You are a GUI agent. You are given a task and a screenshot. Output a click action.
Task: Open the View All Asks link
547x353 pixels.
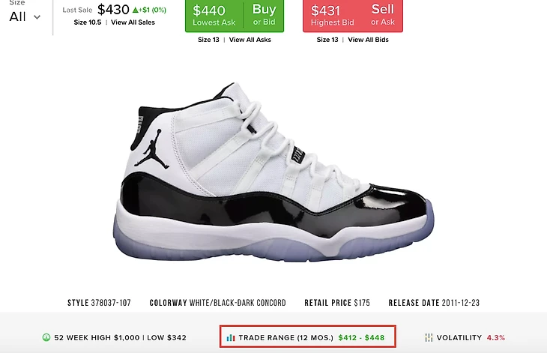tap(250, 40)
